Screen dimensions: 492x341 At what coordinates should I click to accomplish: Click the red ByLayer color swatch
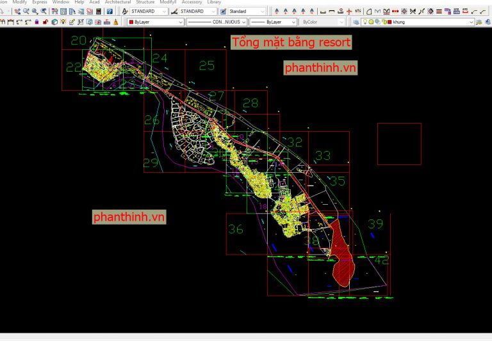click(131, 22)
